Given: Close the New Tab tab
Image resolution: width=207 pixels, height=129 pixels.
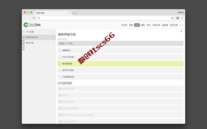Looking at the screenshot, I should [x=69, y=13].
